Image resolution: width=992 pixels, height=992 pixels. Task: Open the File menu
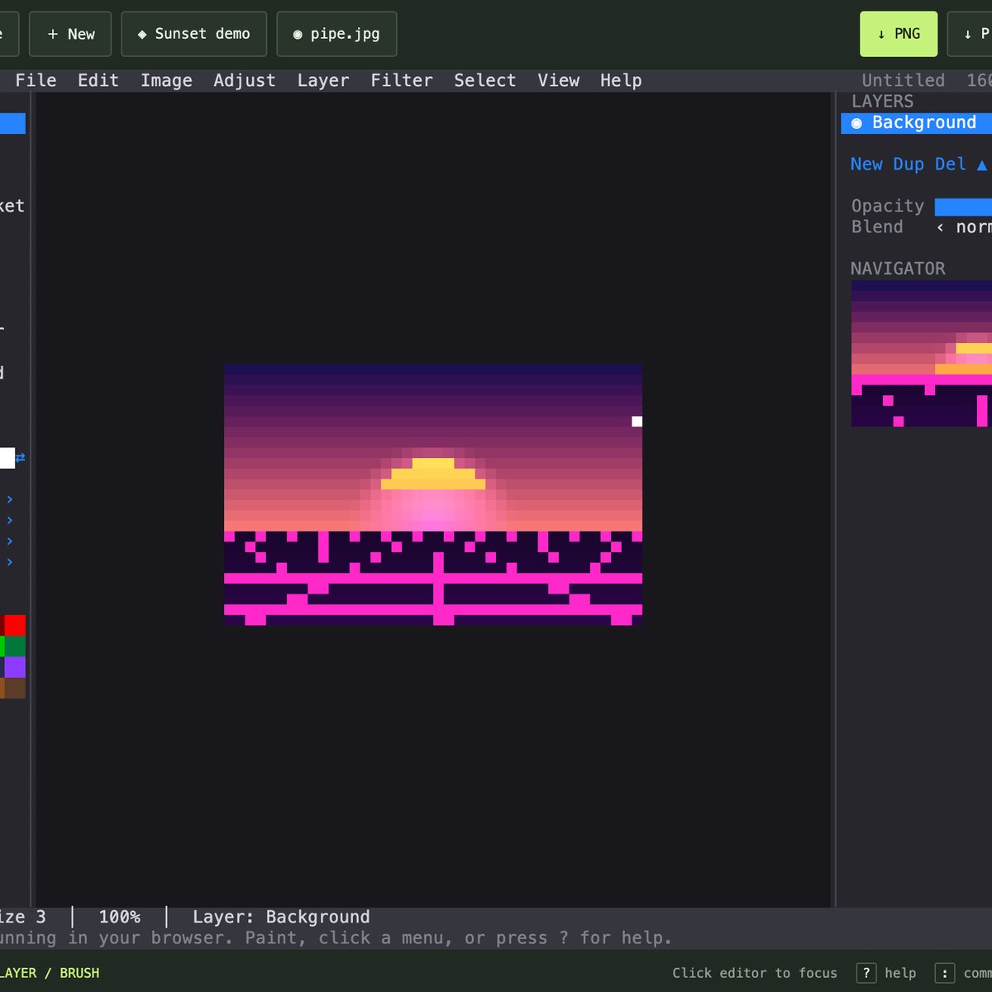[x=36, y=80]
